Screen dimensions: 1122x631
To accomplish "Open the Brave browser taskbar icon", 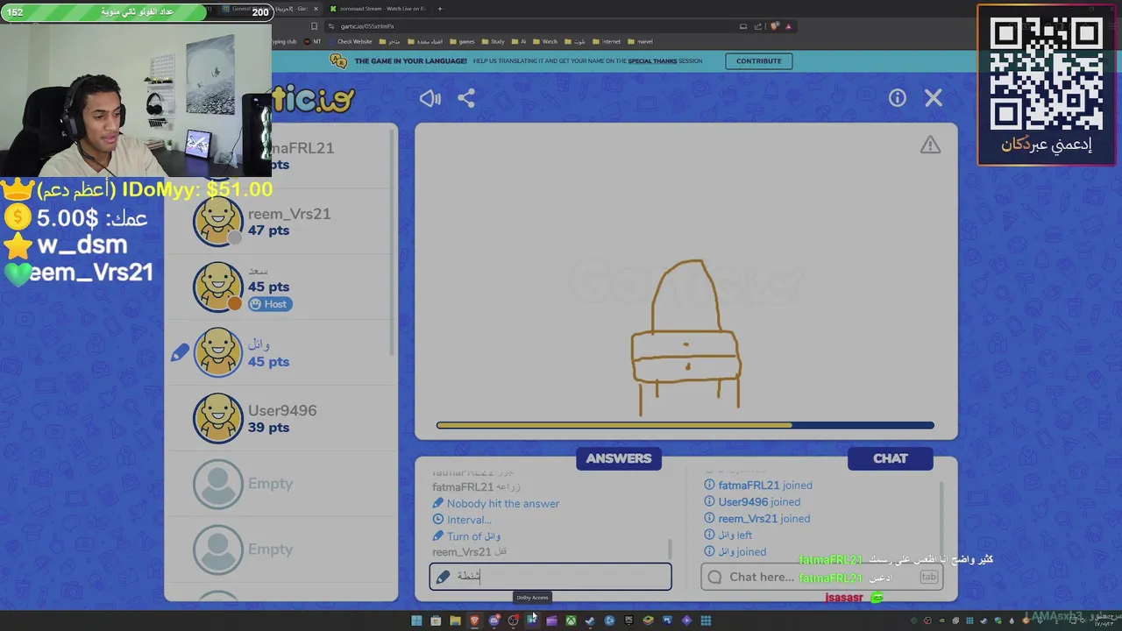I will (474, 620).
